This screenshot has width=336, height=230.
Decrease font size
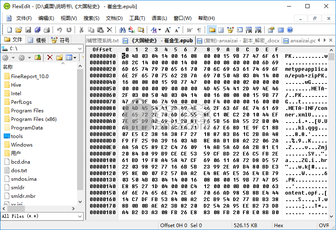(x=177, y=30)
